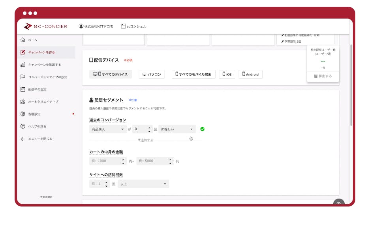Click the 過去のコンバージョン label

(x=108, y=120)
